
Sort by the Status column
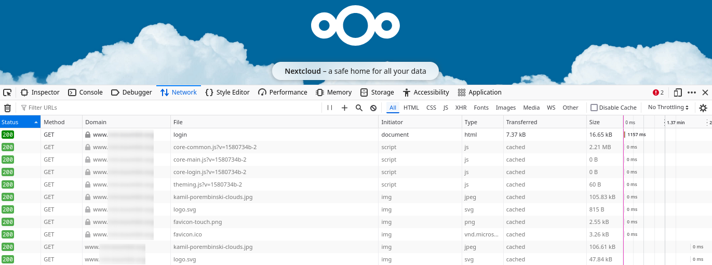(x=20, y=122)
